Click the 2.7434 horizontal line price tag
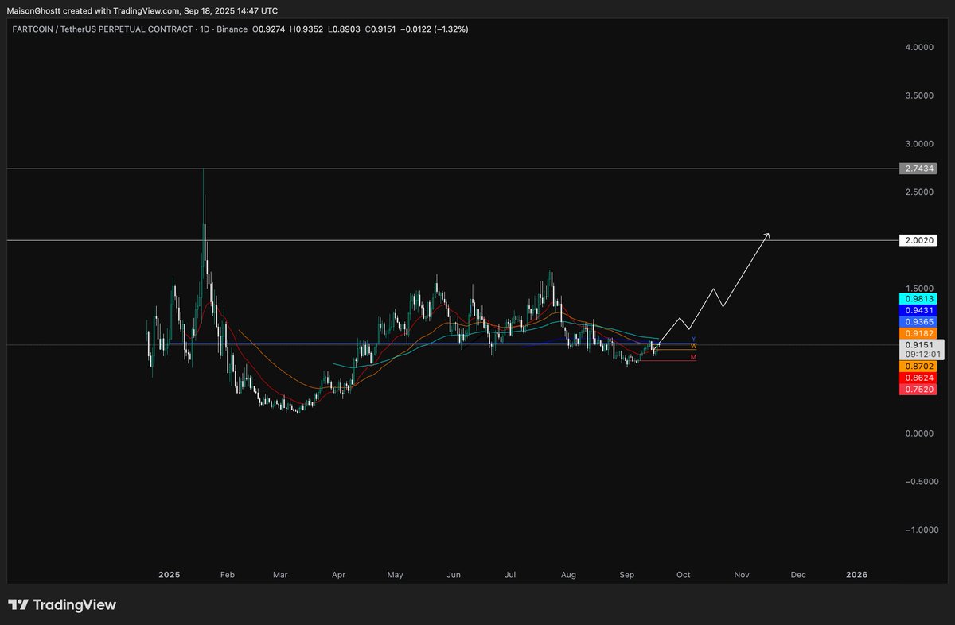 point(919,169)
